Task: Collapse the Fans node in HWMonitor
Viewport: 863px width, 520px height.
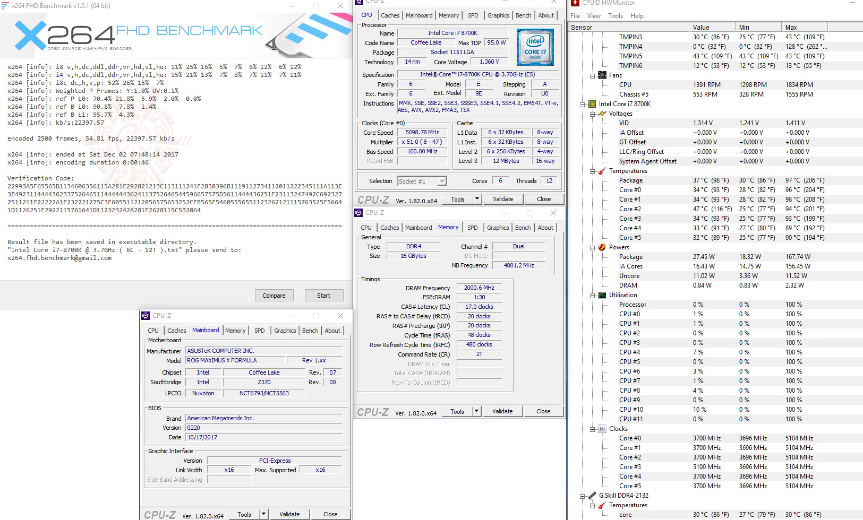Action: (591, 75)
